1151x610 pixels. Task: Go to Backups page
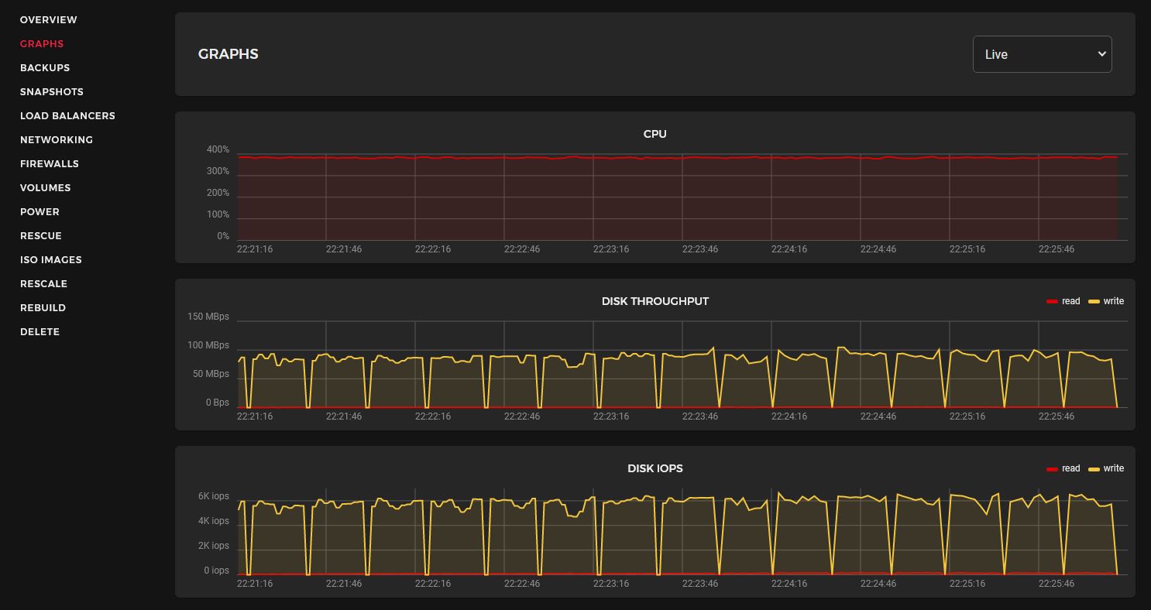click(45, 67)
